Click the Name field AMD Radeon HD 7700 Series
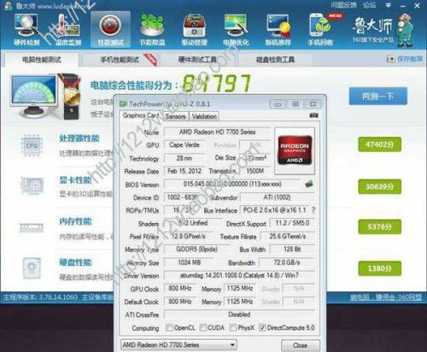 (217, 132)
